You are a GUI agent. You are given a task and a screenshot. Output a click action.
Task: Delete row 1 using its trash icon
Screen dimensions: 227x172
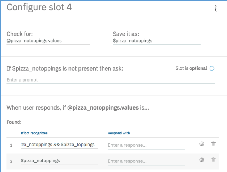(x=213, y=144)
